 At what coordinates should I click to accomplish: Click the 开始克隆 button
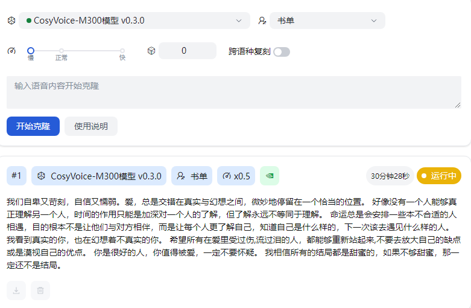pos(33,126)
